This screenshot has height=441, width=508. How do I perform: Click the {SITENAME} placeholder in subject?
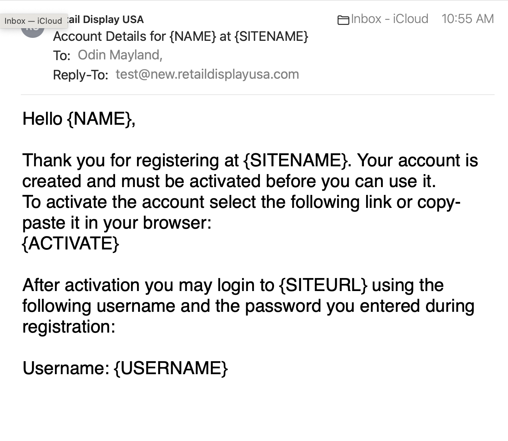tap(271, 36)
